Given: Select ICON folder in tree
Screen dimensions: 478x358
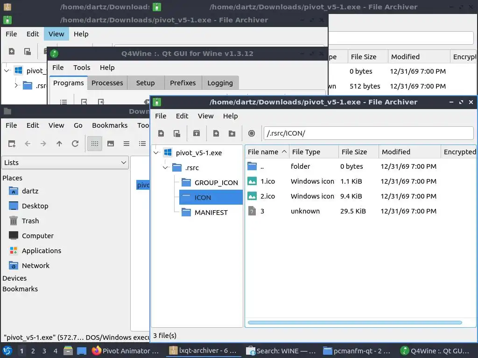Looking at the screenshot, I should click(211, 197).
